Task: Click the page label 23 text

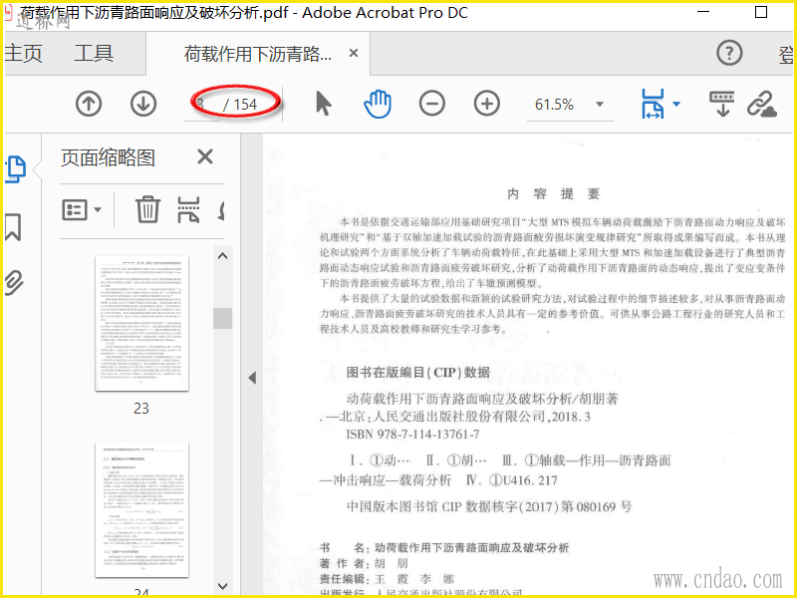Action: point(141,409)
